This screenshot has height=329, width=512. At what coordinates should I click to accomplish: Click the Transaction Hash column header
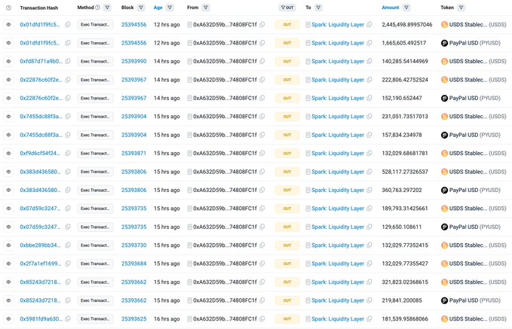pos(39,8)
